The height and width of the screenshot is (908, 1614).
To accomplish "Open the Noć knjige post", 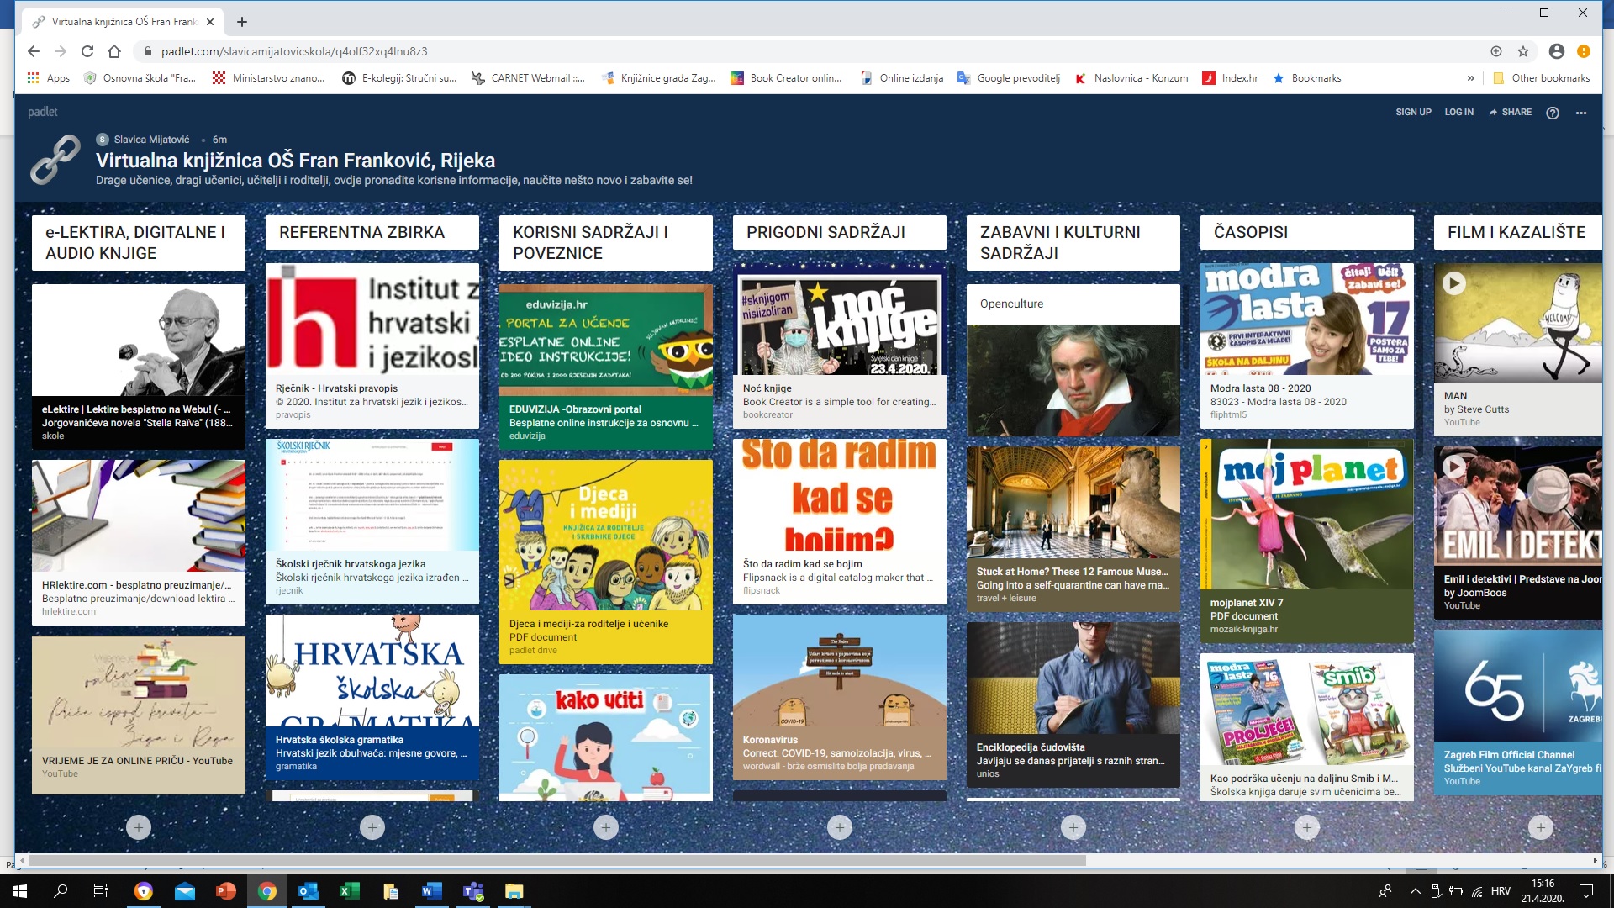I will tap(840, 345).
